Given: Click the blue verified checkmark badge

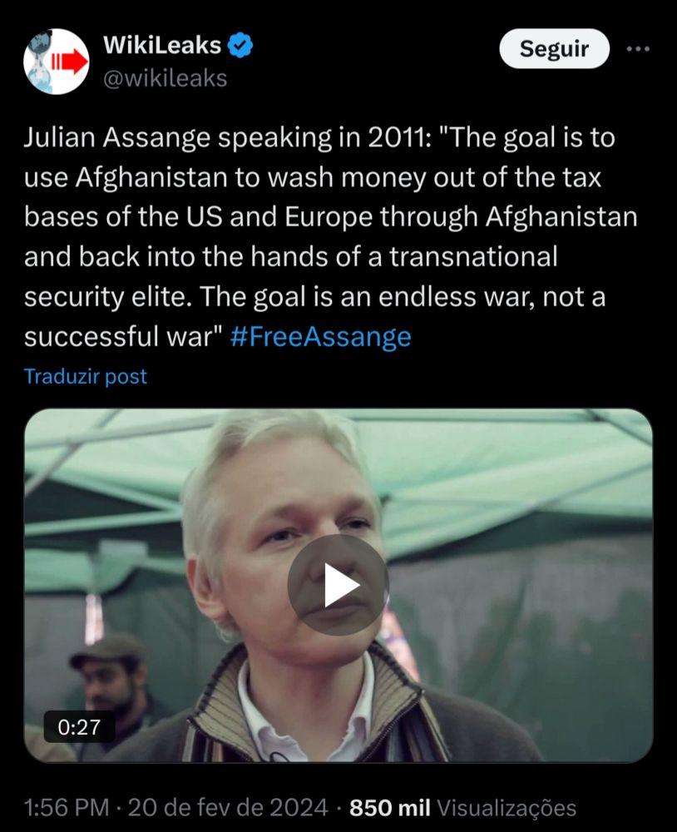Looking at the screenshot, I should (240, 45).
